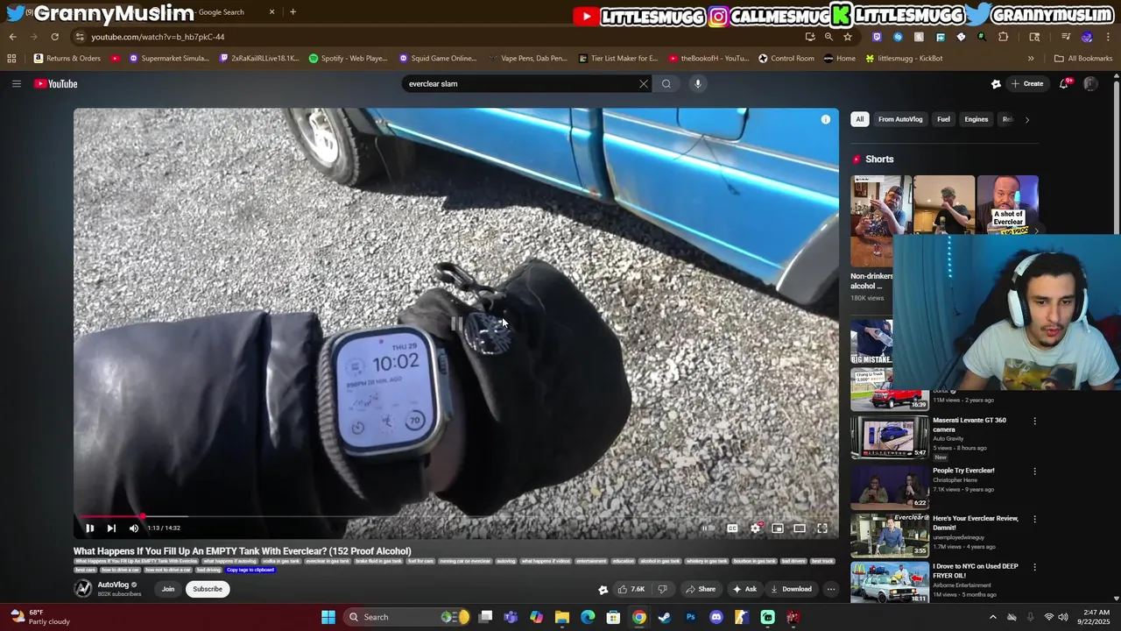Screen dimensions: 1121x631
Task: Open the 'Returns & Orders' bookmark
Action: tap(67, 59)
